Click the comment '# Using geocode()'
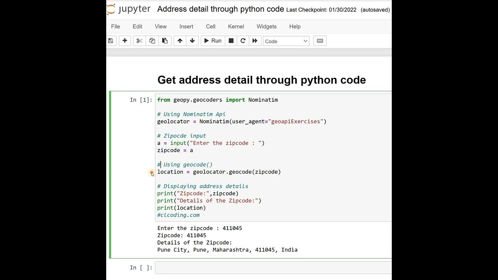Image resolution: width=498 pixels, height=280 pixels. [185, 164]
